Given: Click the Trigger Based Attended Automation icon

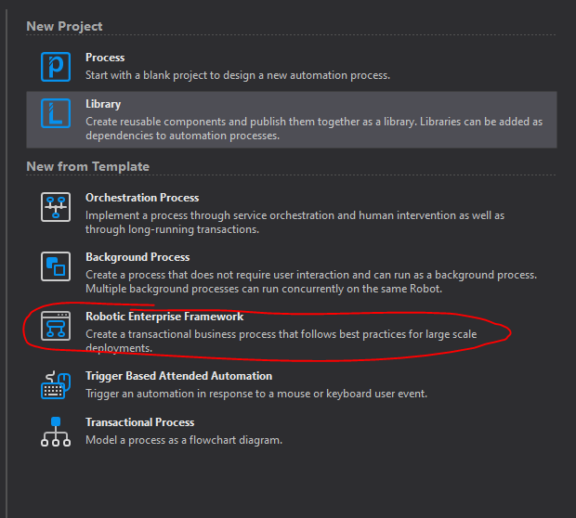Looking at the screenshot, I should tap(56, 385).
